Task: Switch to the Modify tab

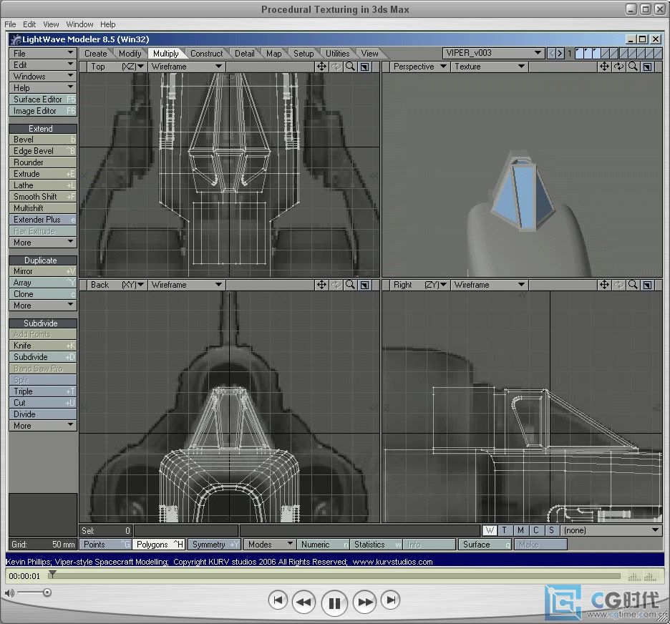Action: (130, 54)
